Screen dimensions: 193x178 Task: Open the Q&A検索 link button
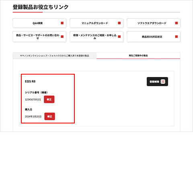click(x=39, y=23)
